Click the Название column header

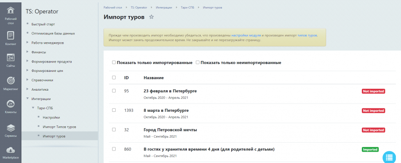tap(154, 77)
